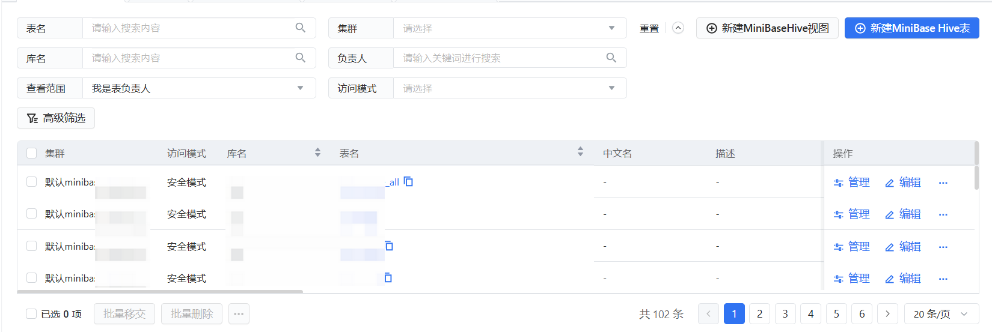Open the 20 条/页 page size dropdown
The image size is (992, 332).
click(x=941, y=314)
